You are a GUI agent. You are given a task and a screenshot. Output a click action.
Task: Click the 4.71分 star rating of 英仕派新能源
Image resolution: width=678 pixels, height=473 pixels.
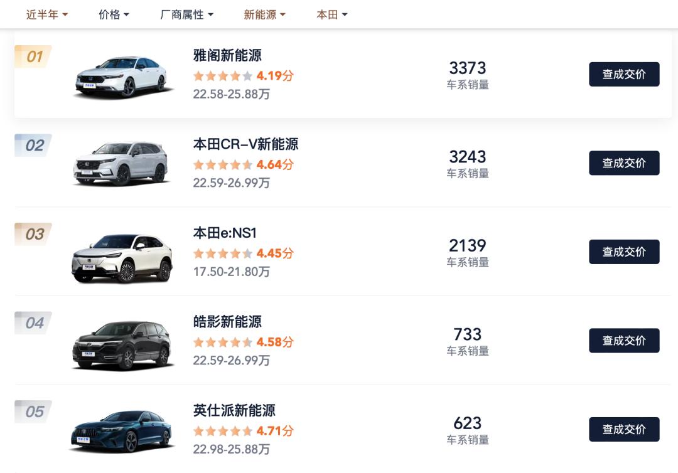pos(243,431)
